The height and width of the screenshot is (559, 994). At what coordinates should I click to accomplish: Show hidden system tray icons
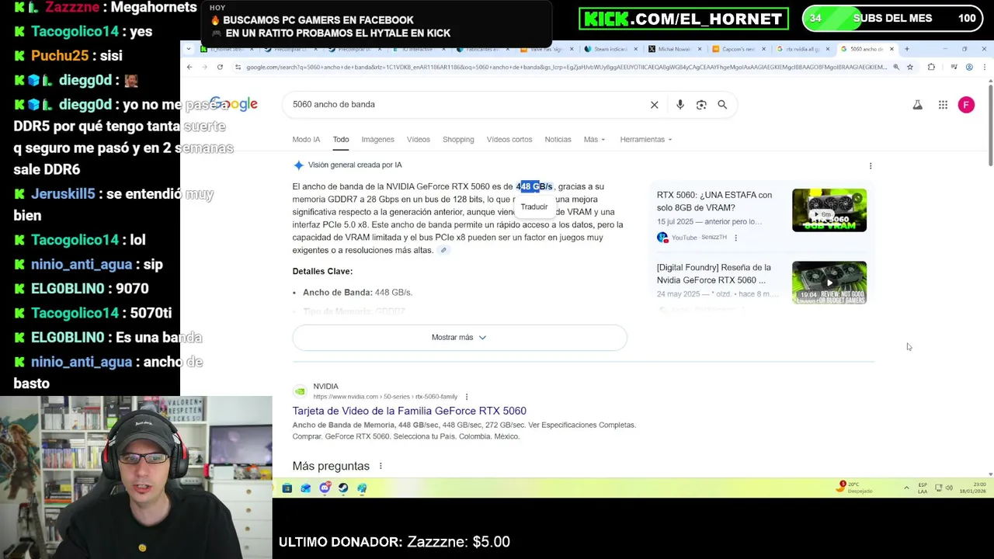point(906,488)
